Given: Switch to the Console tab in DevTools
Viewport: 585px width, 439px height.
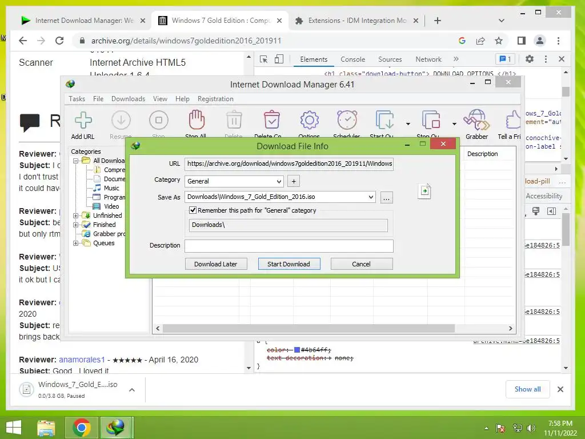Looking at the screenshot, I should click(352, 59).
